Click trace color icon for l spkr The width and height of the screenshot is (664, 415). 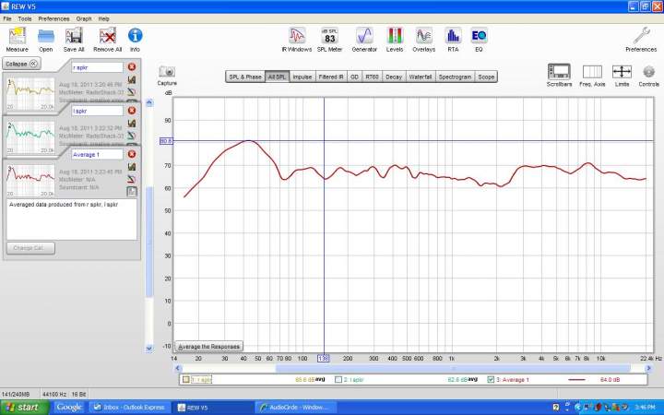[132, 124]
